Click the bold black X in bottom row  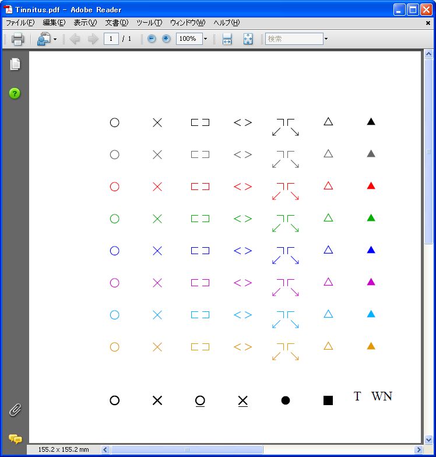tap(157, 400)
